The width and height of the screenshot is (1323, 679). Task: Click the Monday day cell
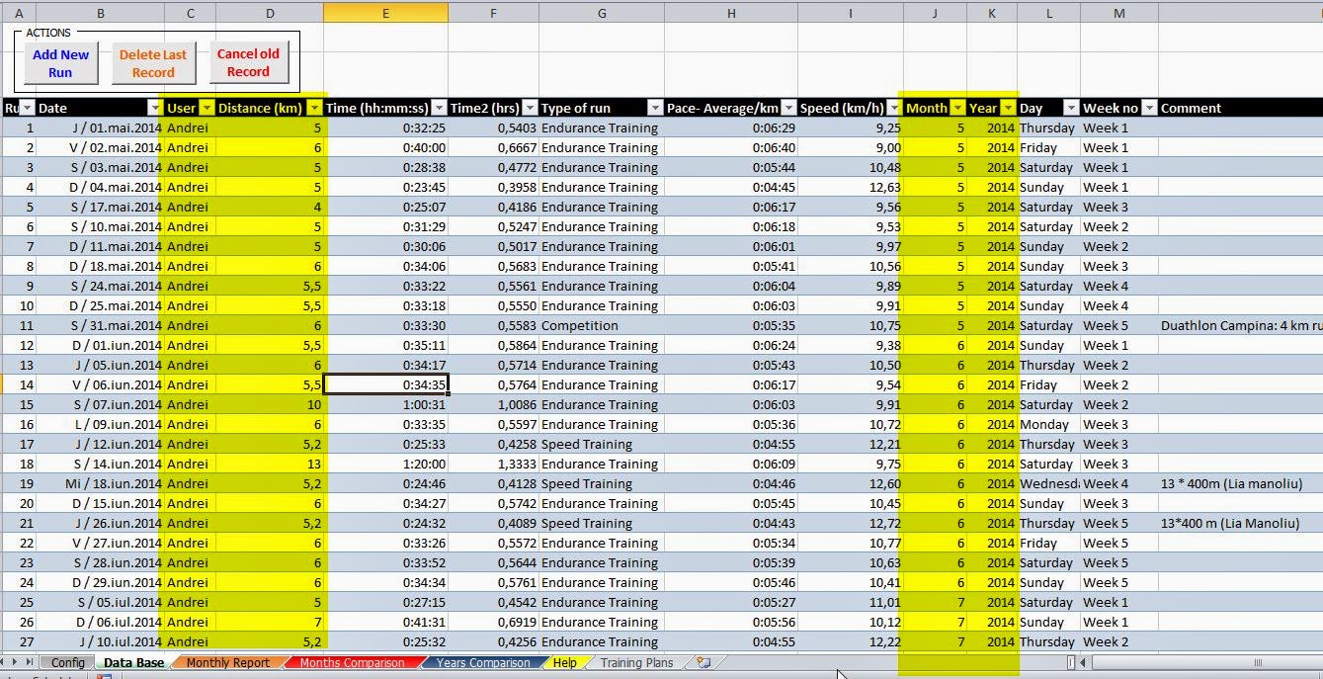(x=1048, y=424)
